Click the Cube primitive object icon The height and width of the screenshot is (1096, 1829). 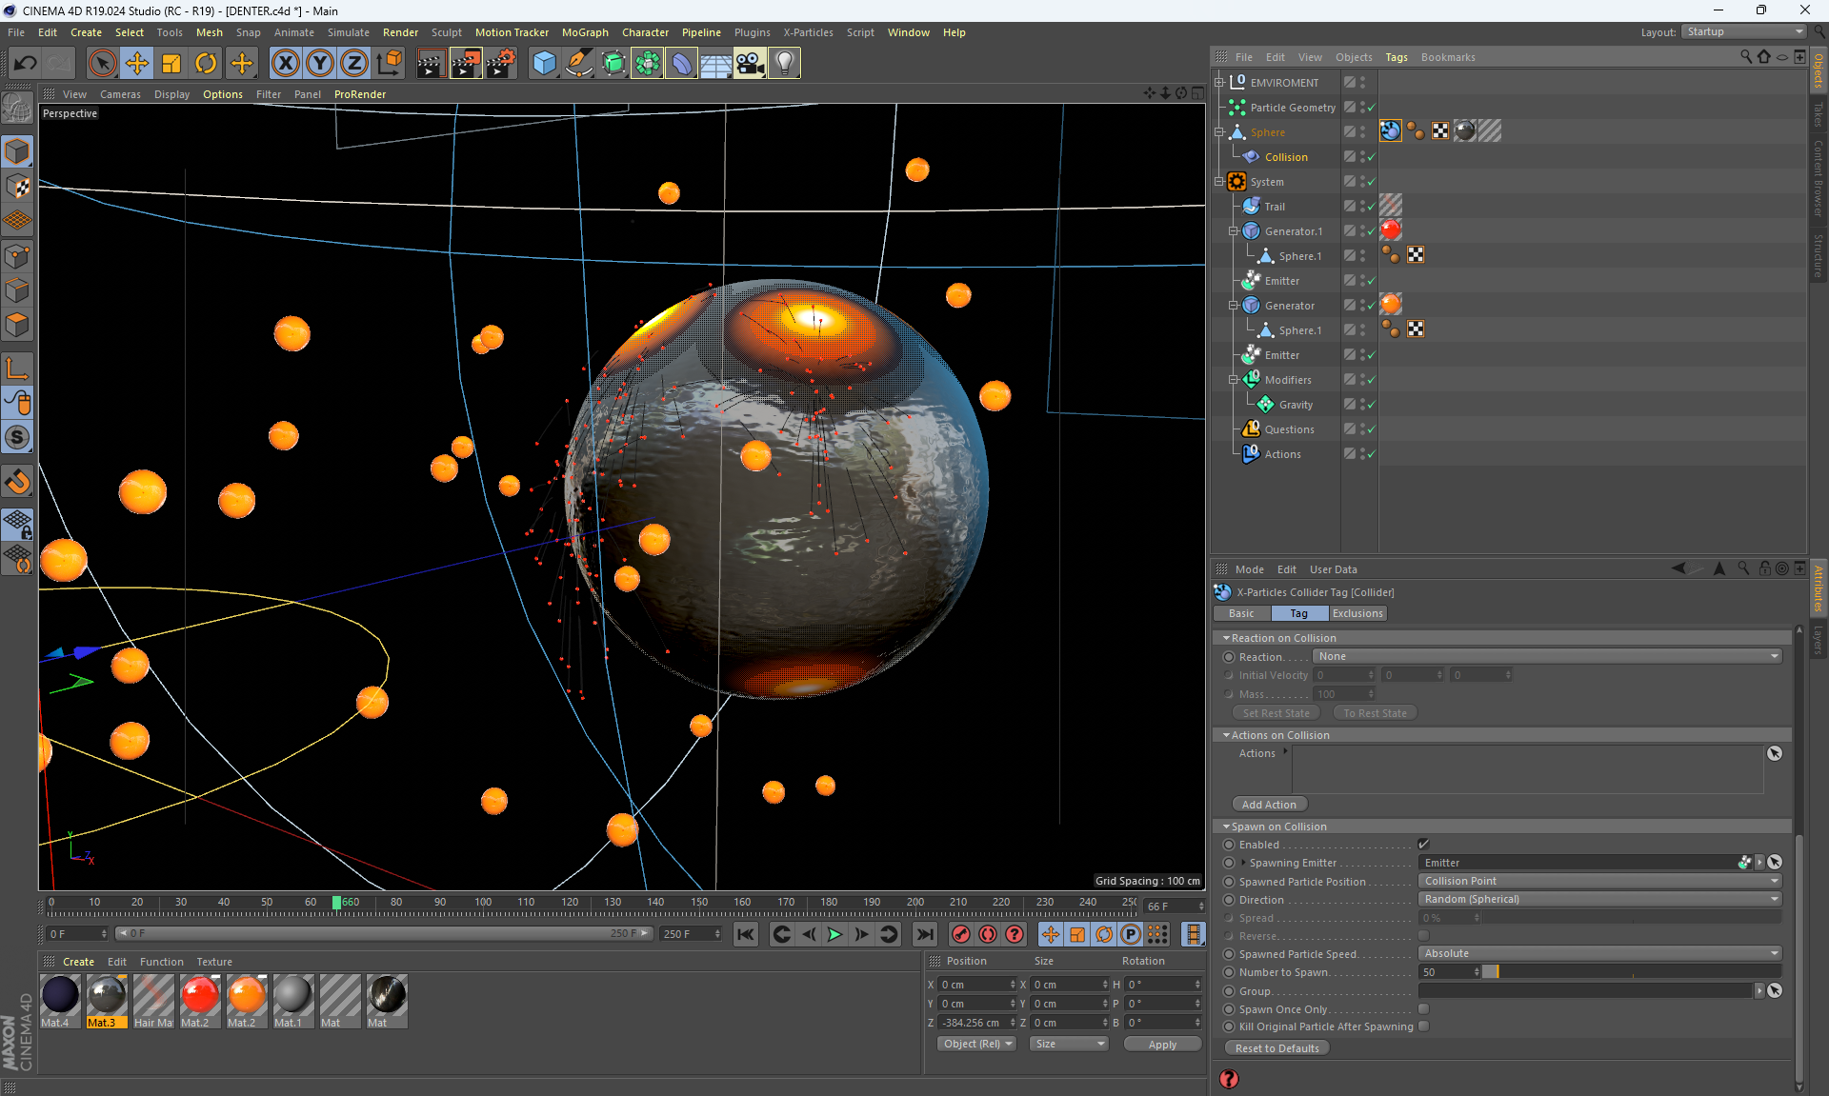coord(544,64)
